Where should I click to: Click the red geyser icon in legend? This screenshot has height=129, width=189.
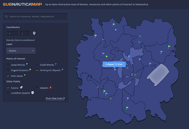[x=50, y=87]
